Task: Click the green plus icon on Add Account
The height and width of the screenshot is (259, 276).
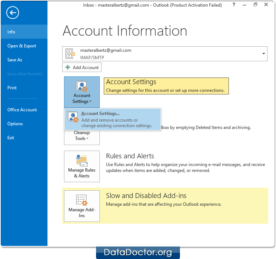Action: 68,67
